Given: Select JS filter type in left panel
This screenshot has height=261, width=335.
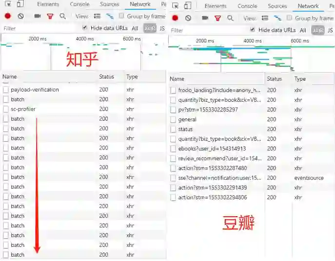Looking at the screenshot, I should (162, 28).
